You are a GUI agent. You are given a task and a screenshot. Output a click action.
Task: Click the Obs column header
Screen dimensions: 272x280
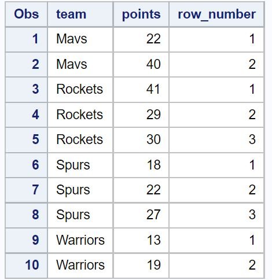point(26,14)
